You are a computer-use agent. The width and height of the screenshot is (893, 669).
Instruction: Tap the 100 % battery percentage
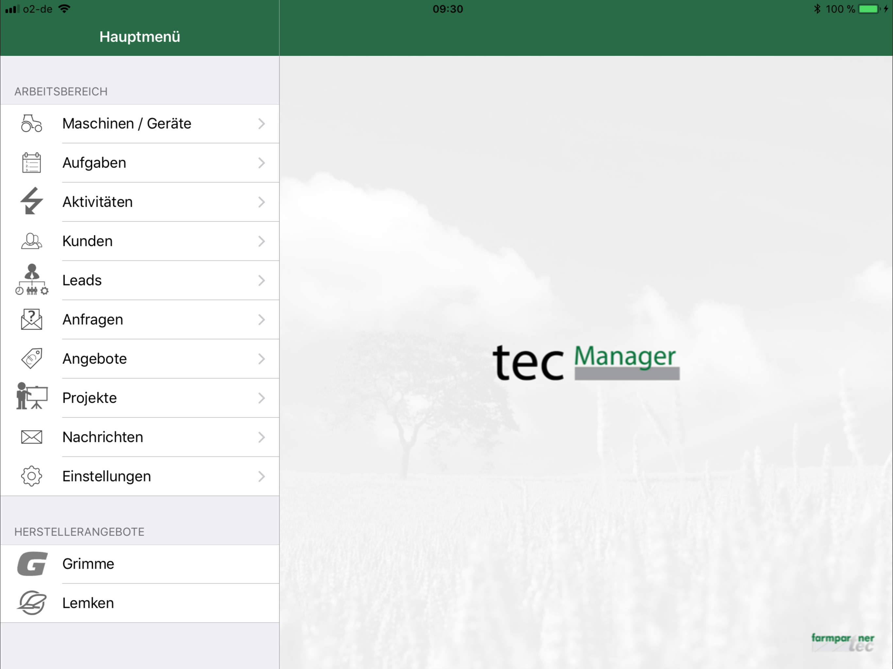point(840,9)
